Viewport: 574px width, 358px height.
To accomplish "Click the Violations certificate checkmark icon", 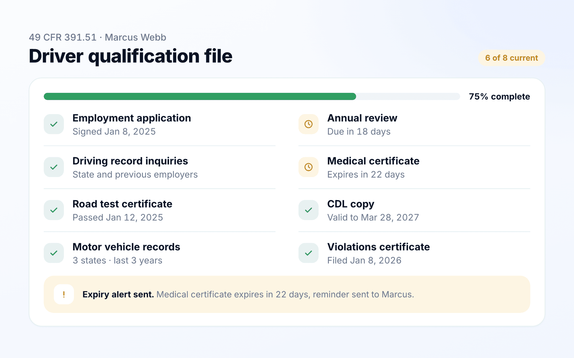I will (309, 253).
